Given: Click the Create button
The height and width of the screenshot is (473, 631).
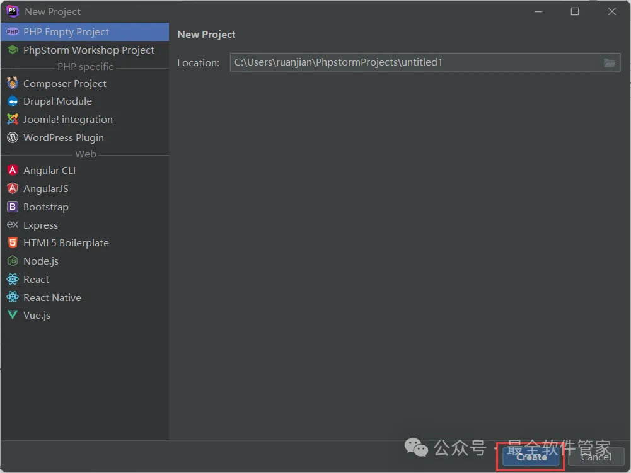Looking at the screenshot, I should [x=531, y=457].
